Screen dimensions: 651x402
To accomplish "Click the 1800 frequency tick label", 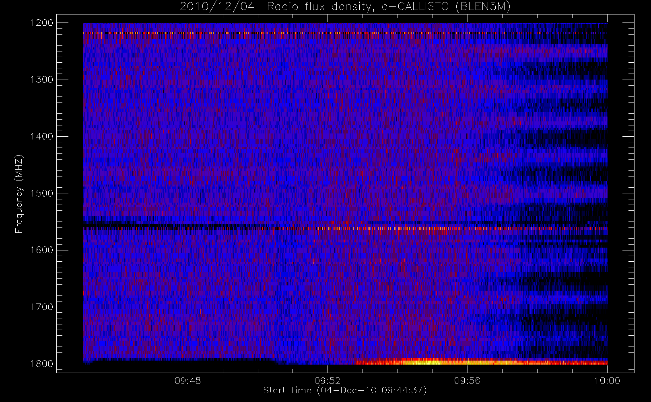I will coord(42,364).
